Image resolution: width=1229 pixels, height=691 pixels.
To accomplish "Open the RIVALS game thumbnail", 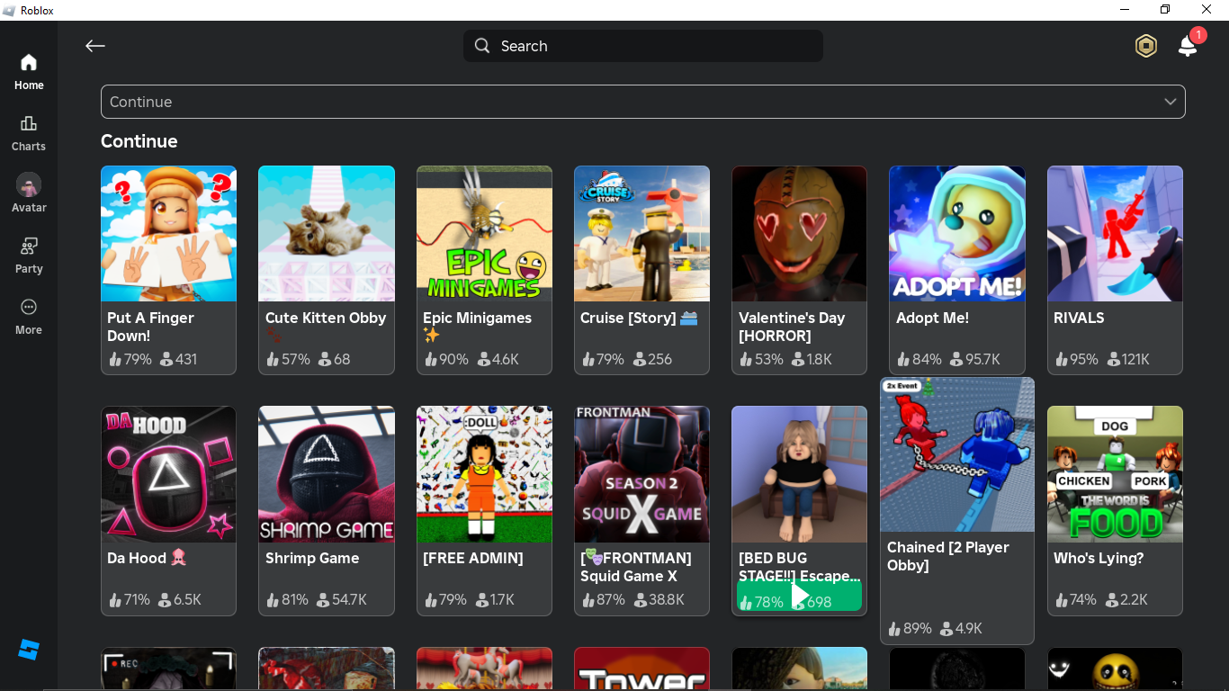I will tap(1115, 234).
